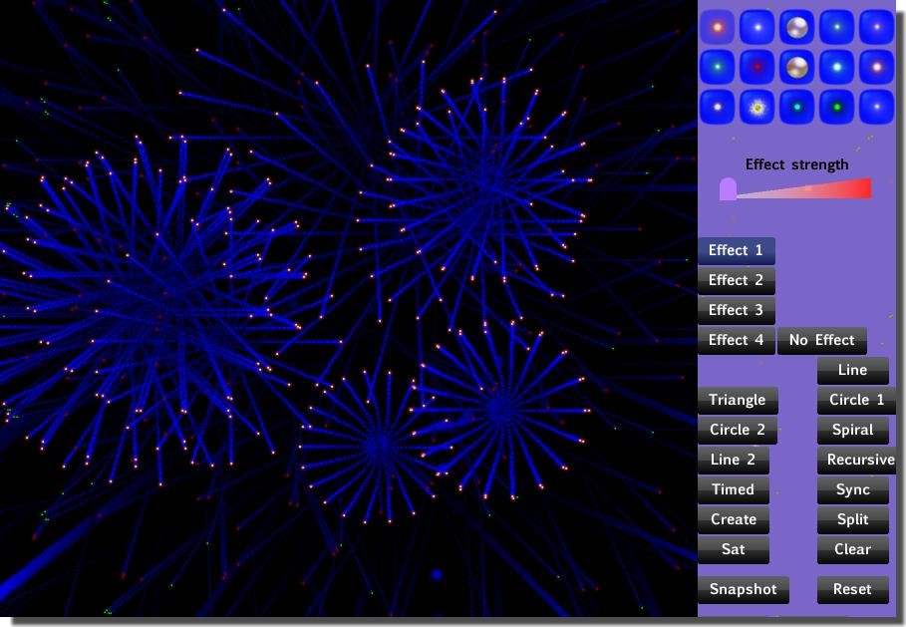Toggle the Timed mode button

734,490
